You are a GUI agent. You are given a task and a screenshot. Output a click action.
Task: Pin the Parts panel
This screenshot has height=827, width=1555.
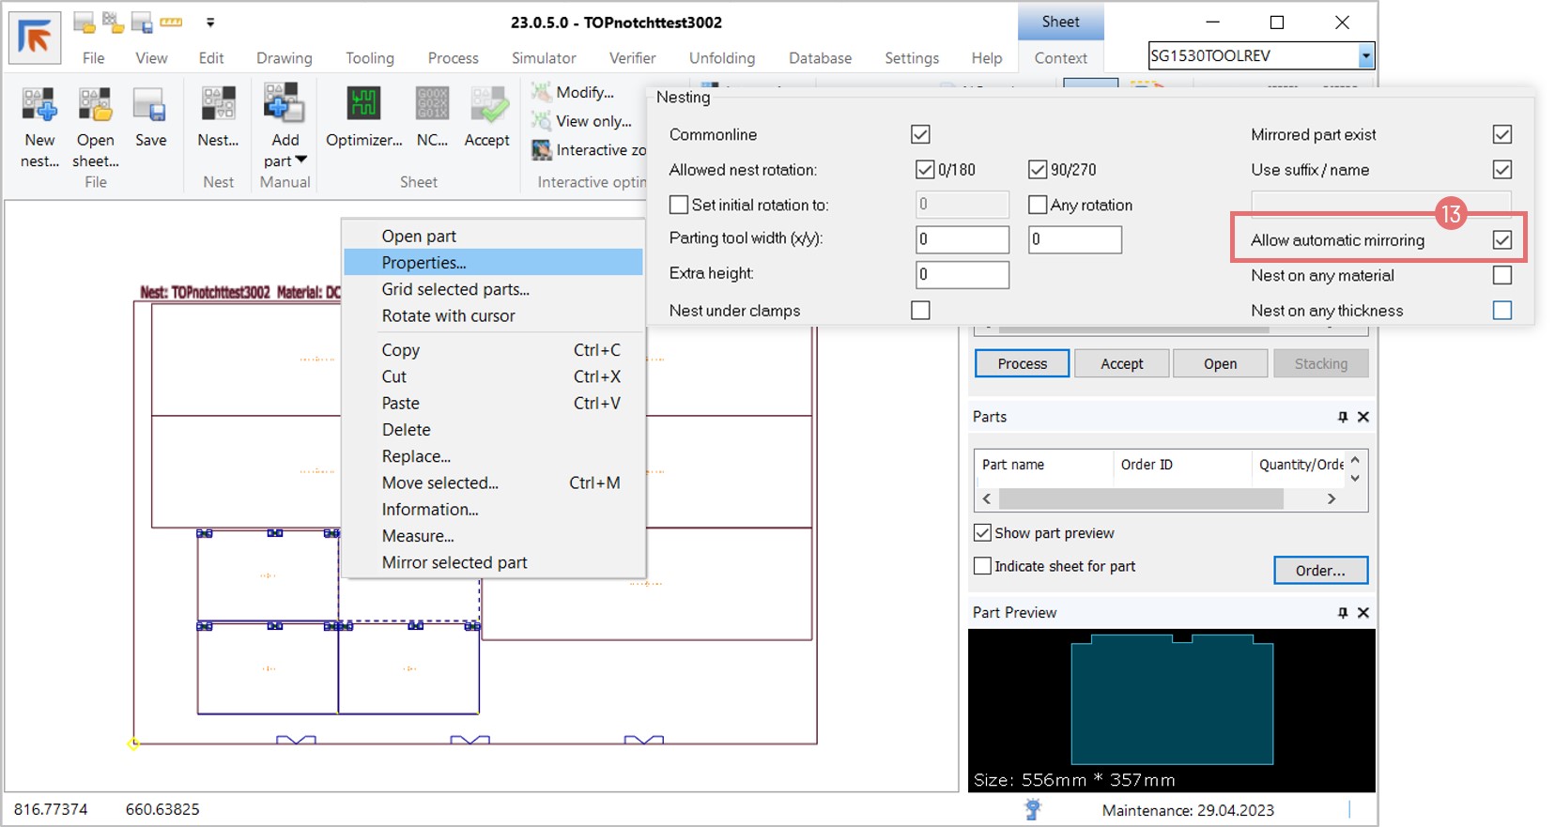1343,417
